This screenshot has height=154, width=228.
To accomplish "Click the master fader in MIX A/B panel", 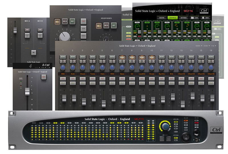I will pos(15,30).
